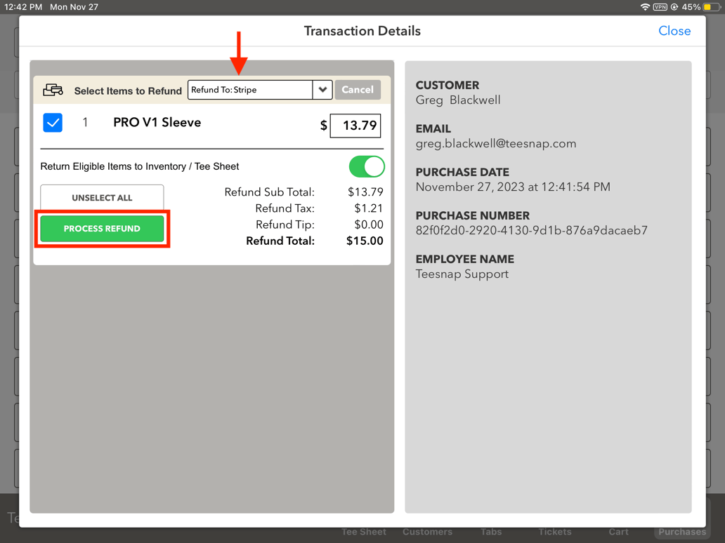725x543 pixels.
Task: Click the Unselect All button
Action: tap(102, 198)
